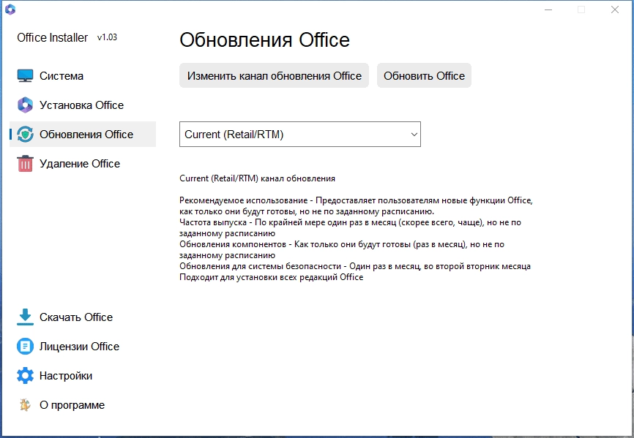Click the Лицензии Office document icon
Image resolution: width=634 pixels, height=438 pixels.
[x=25, y=347]
